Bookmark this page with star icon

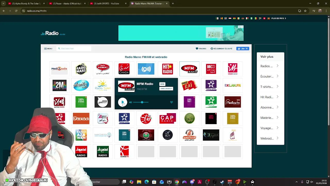(x=305, y=11)
